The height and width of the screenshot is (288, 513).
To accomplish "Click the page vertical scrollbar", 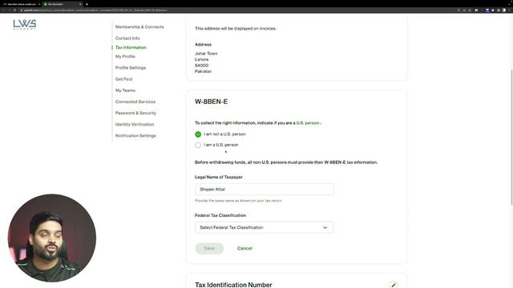I will pos(511,137).
